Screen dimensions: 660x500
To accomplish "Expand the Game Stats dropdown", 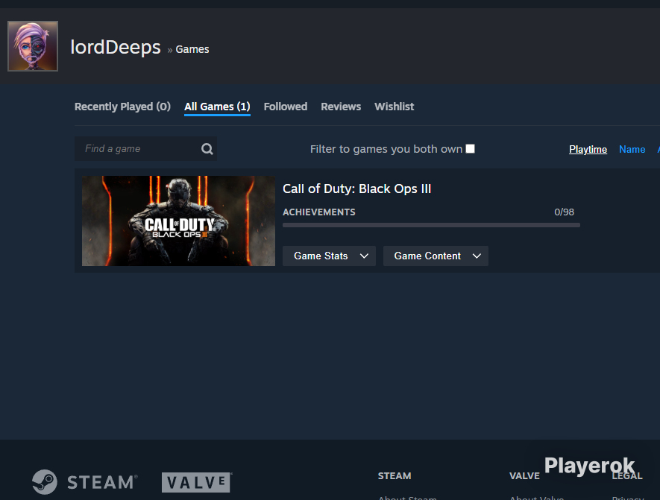I will 329,256.
